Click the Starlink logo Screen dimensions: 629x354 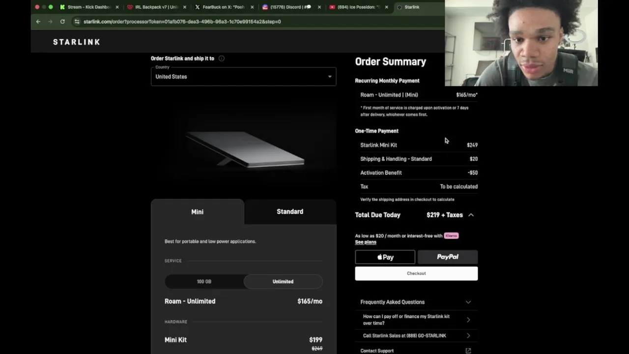77,42
